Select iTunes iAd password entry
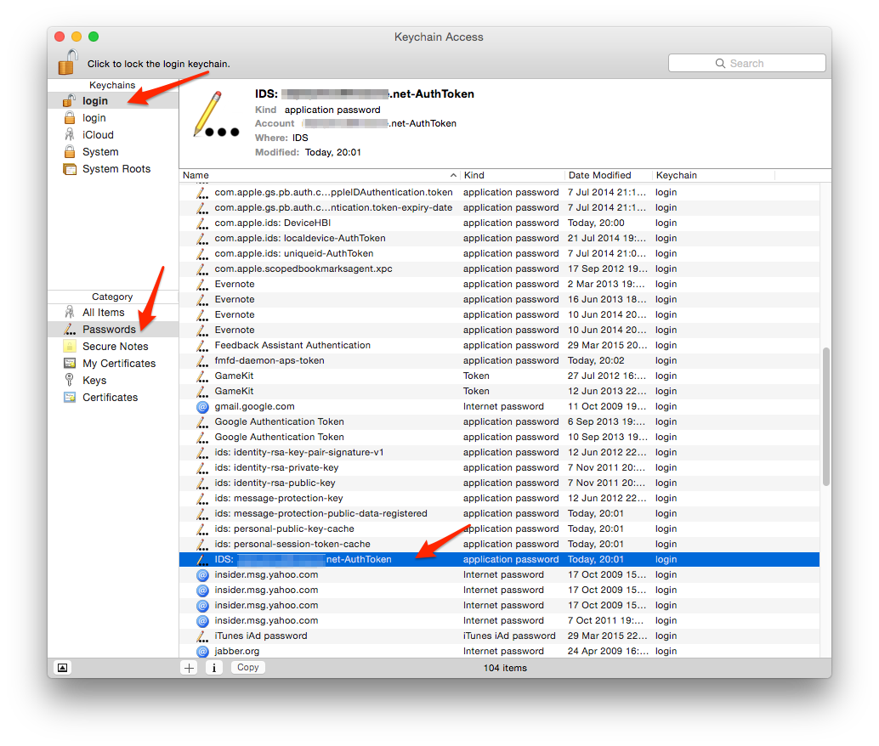879x746 pixels. tap(499, 636)
